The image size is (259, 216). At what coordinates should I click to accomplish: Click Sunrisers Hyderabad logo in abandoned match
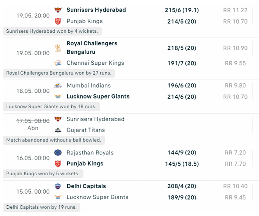pyautogui.click(x=58, y=119)
